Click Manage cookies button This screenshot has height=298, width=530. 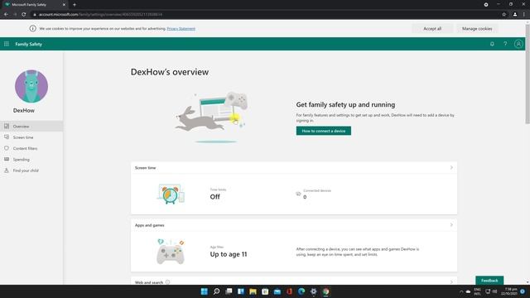coord(477,29)
